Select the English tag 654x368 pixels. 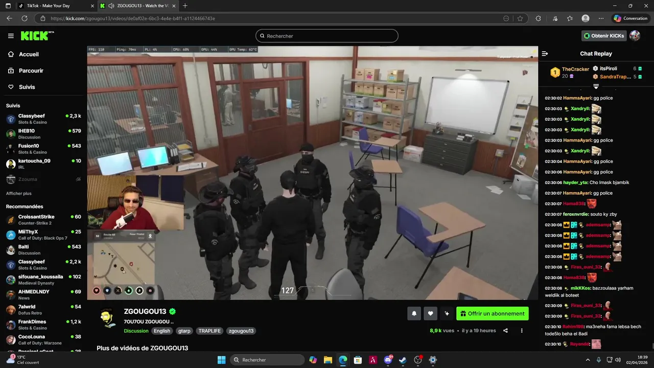(x=162, y=331)
